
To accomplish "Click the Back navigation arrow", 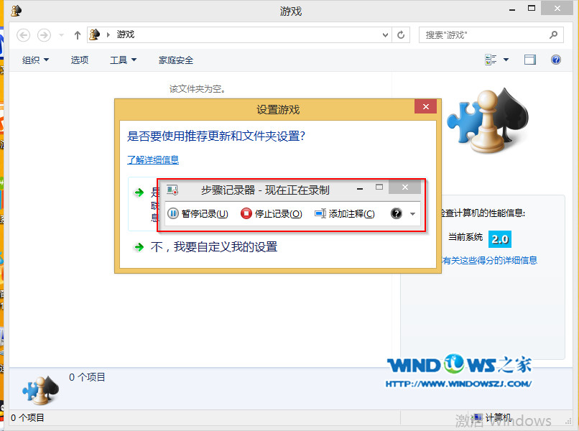I will 23,34.
